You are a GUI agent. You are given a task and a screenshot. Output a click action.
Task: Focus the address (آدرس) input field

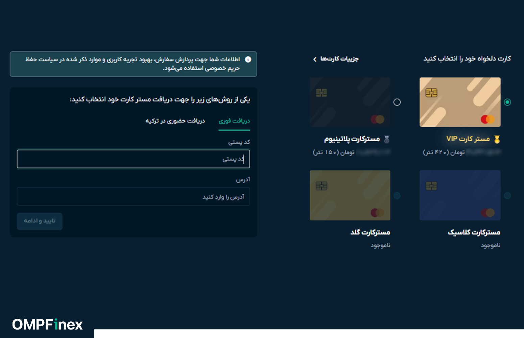(x=133, y=196)
